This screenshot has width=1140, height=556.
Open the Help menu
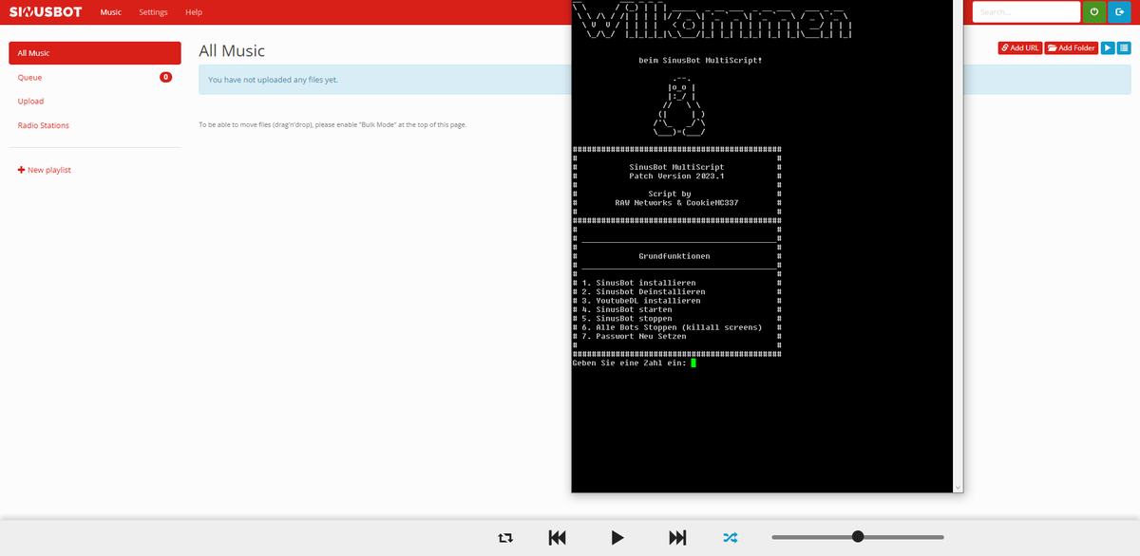(x=194, y=12)
